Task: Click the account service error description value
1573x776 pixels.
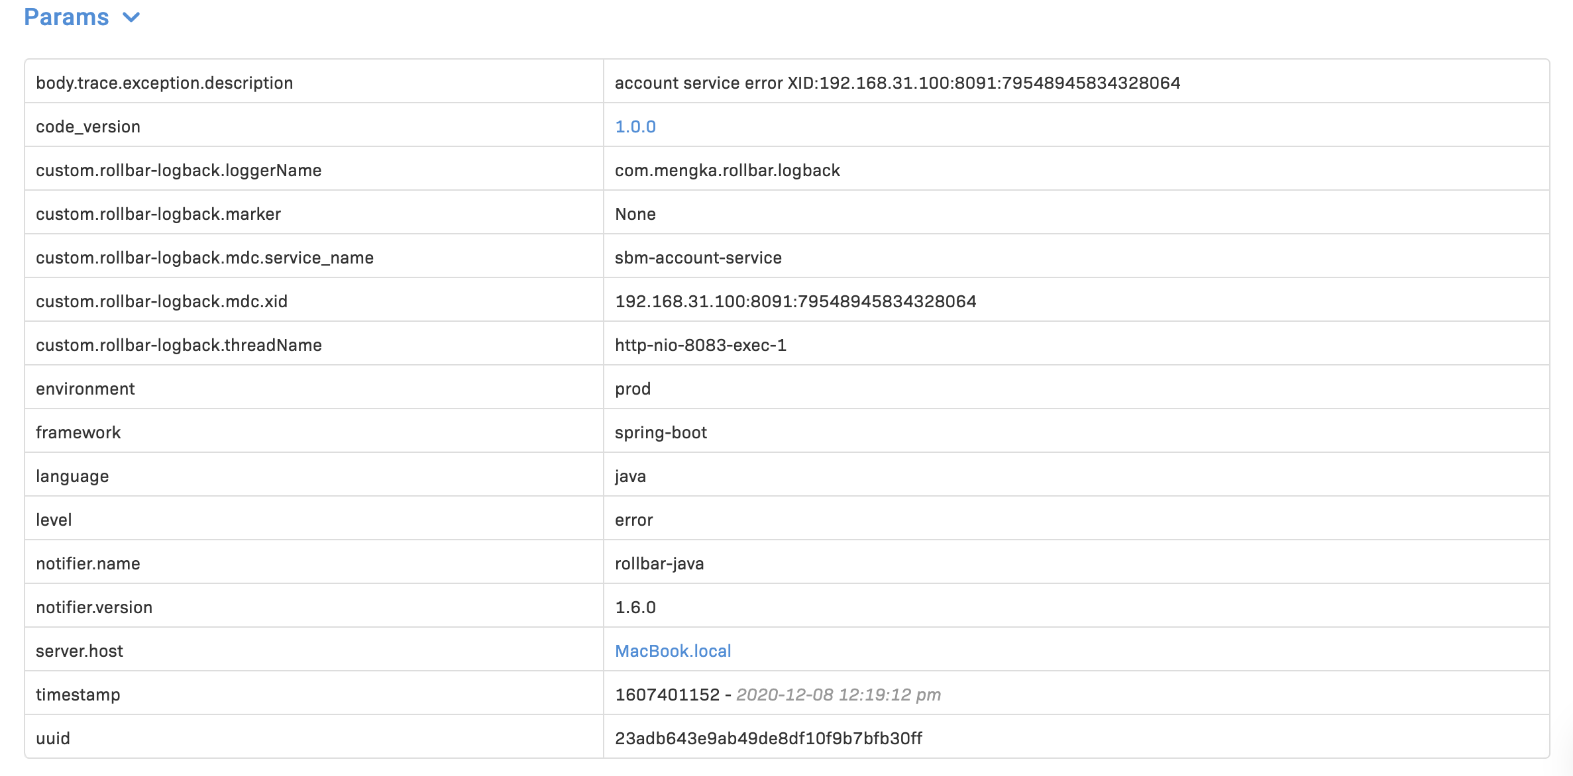Action: 897,83
